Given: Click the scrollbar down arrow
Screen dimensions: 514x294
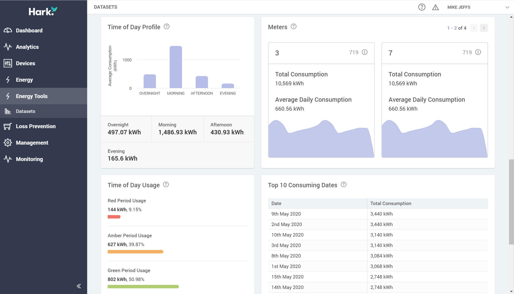Looking at the screenshot, I should click(x=511, y=291).
